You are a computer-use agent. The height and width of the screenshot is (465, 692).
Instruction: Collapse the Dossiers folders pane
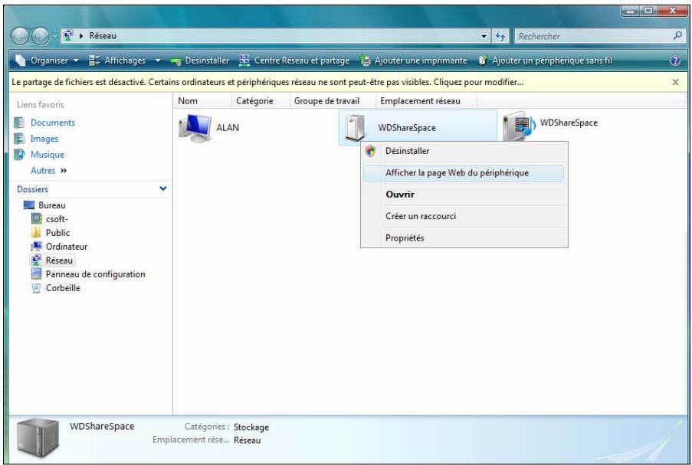pyautogui.click(x=163, y=188)
